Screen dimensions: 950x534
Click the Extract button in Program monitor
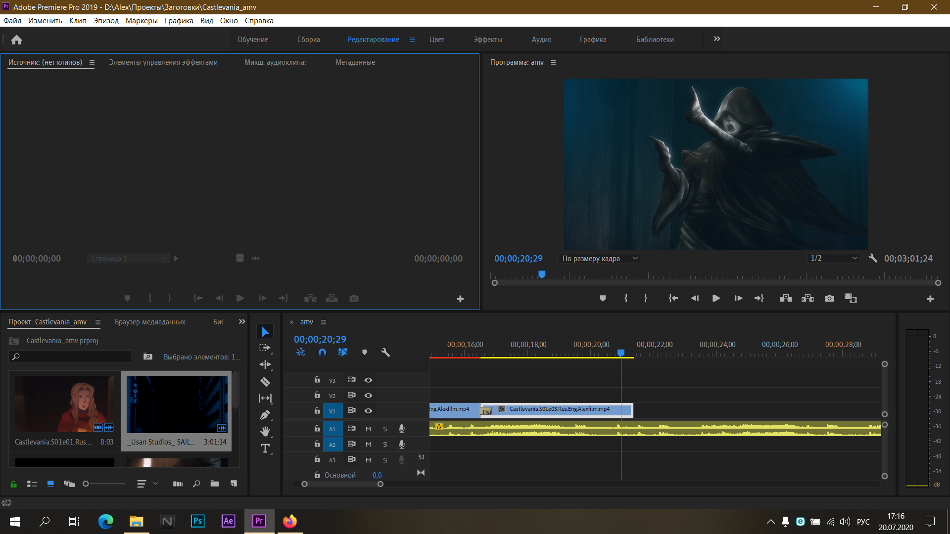coord(807,298)
